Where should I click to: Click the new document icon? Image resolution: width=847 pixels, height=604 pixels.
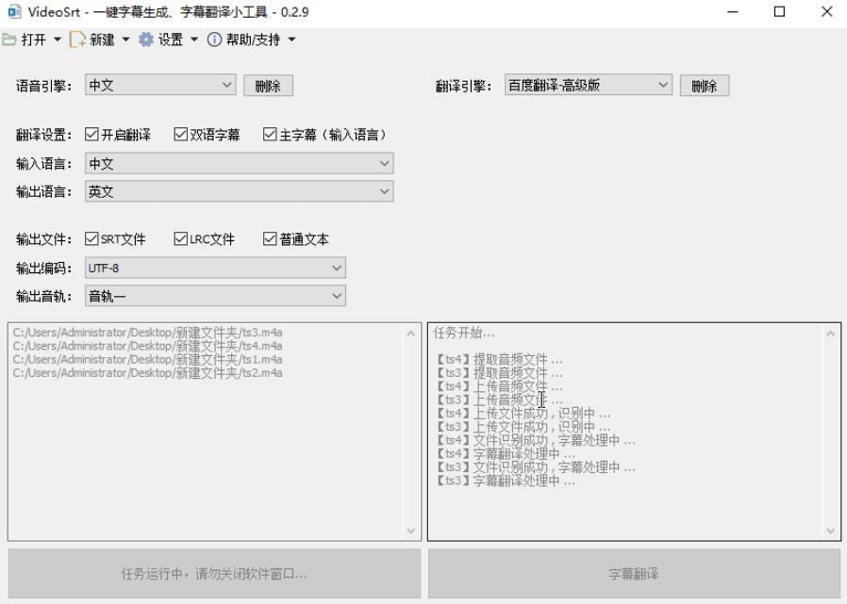point(77,40)
